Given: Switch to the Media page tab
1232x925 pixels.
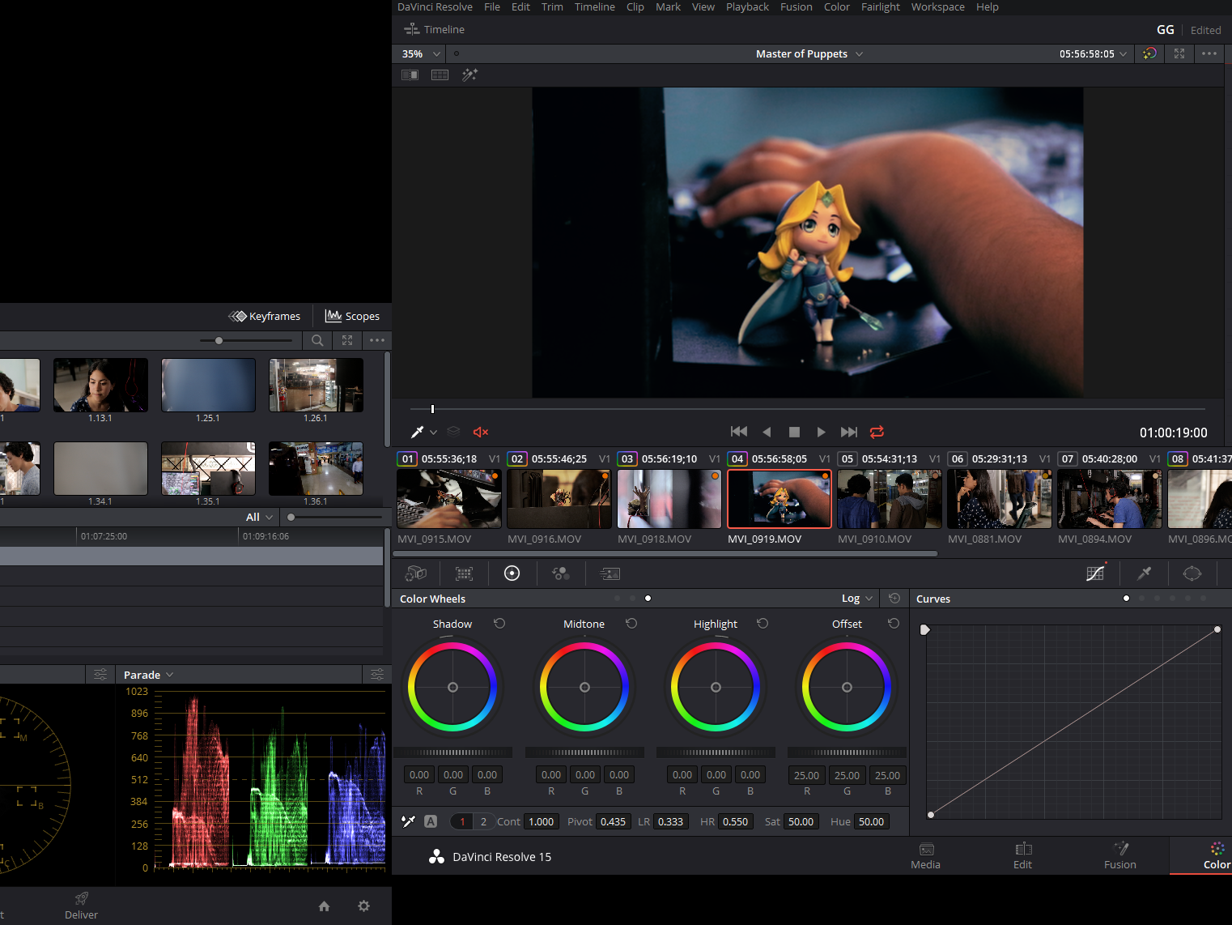Looking at the screenshot, I should pyautogui.click(x=926, y=855).
